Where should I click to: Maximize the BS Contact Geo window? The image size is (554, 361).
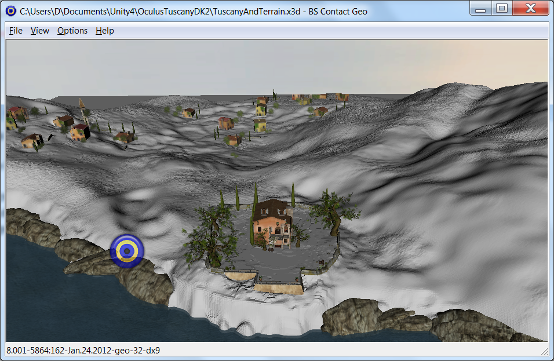[502, 8]
